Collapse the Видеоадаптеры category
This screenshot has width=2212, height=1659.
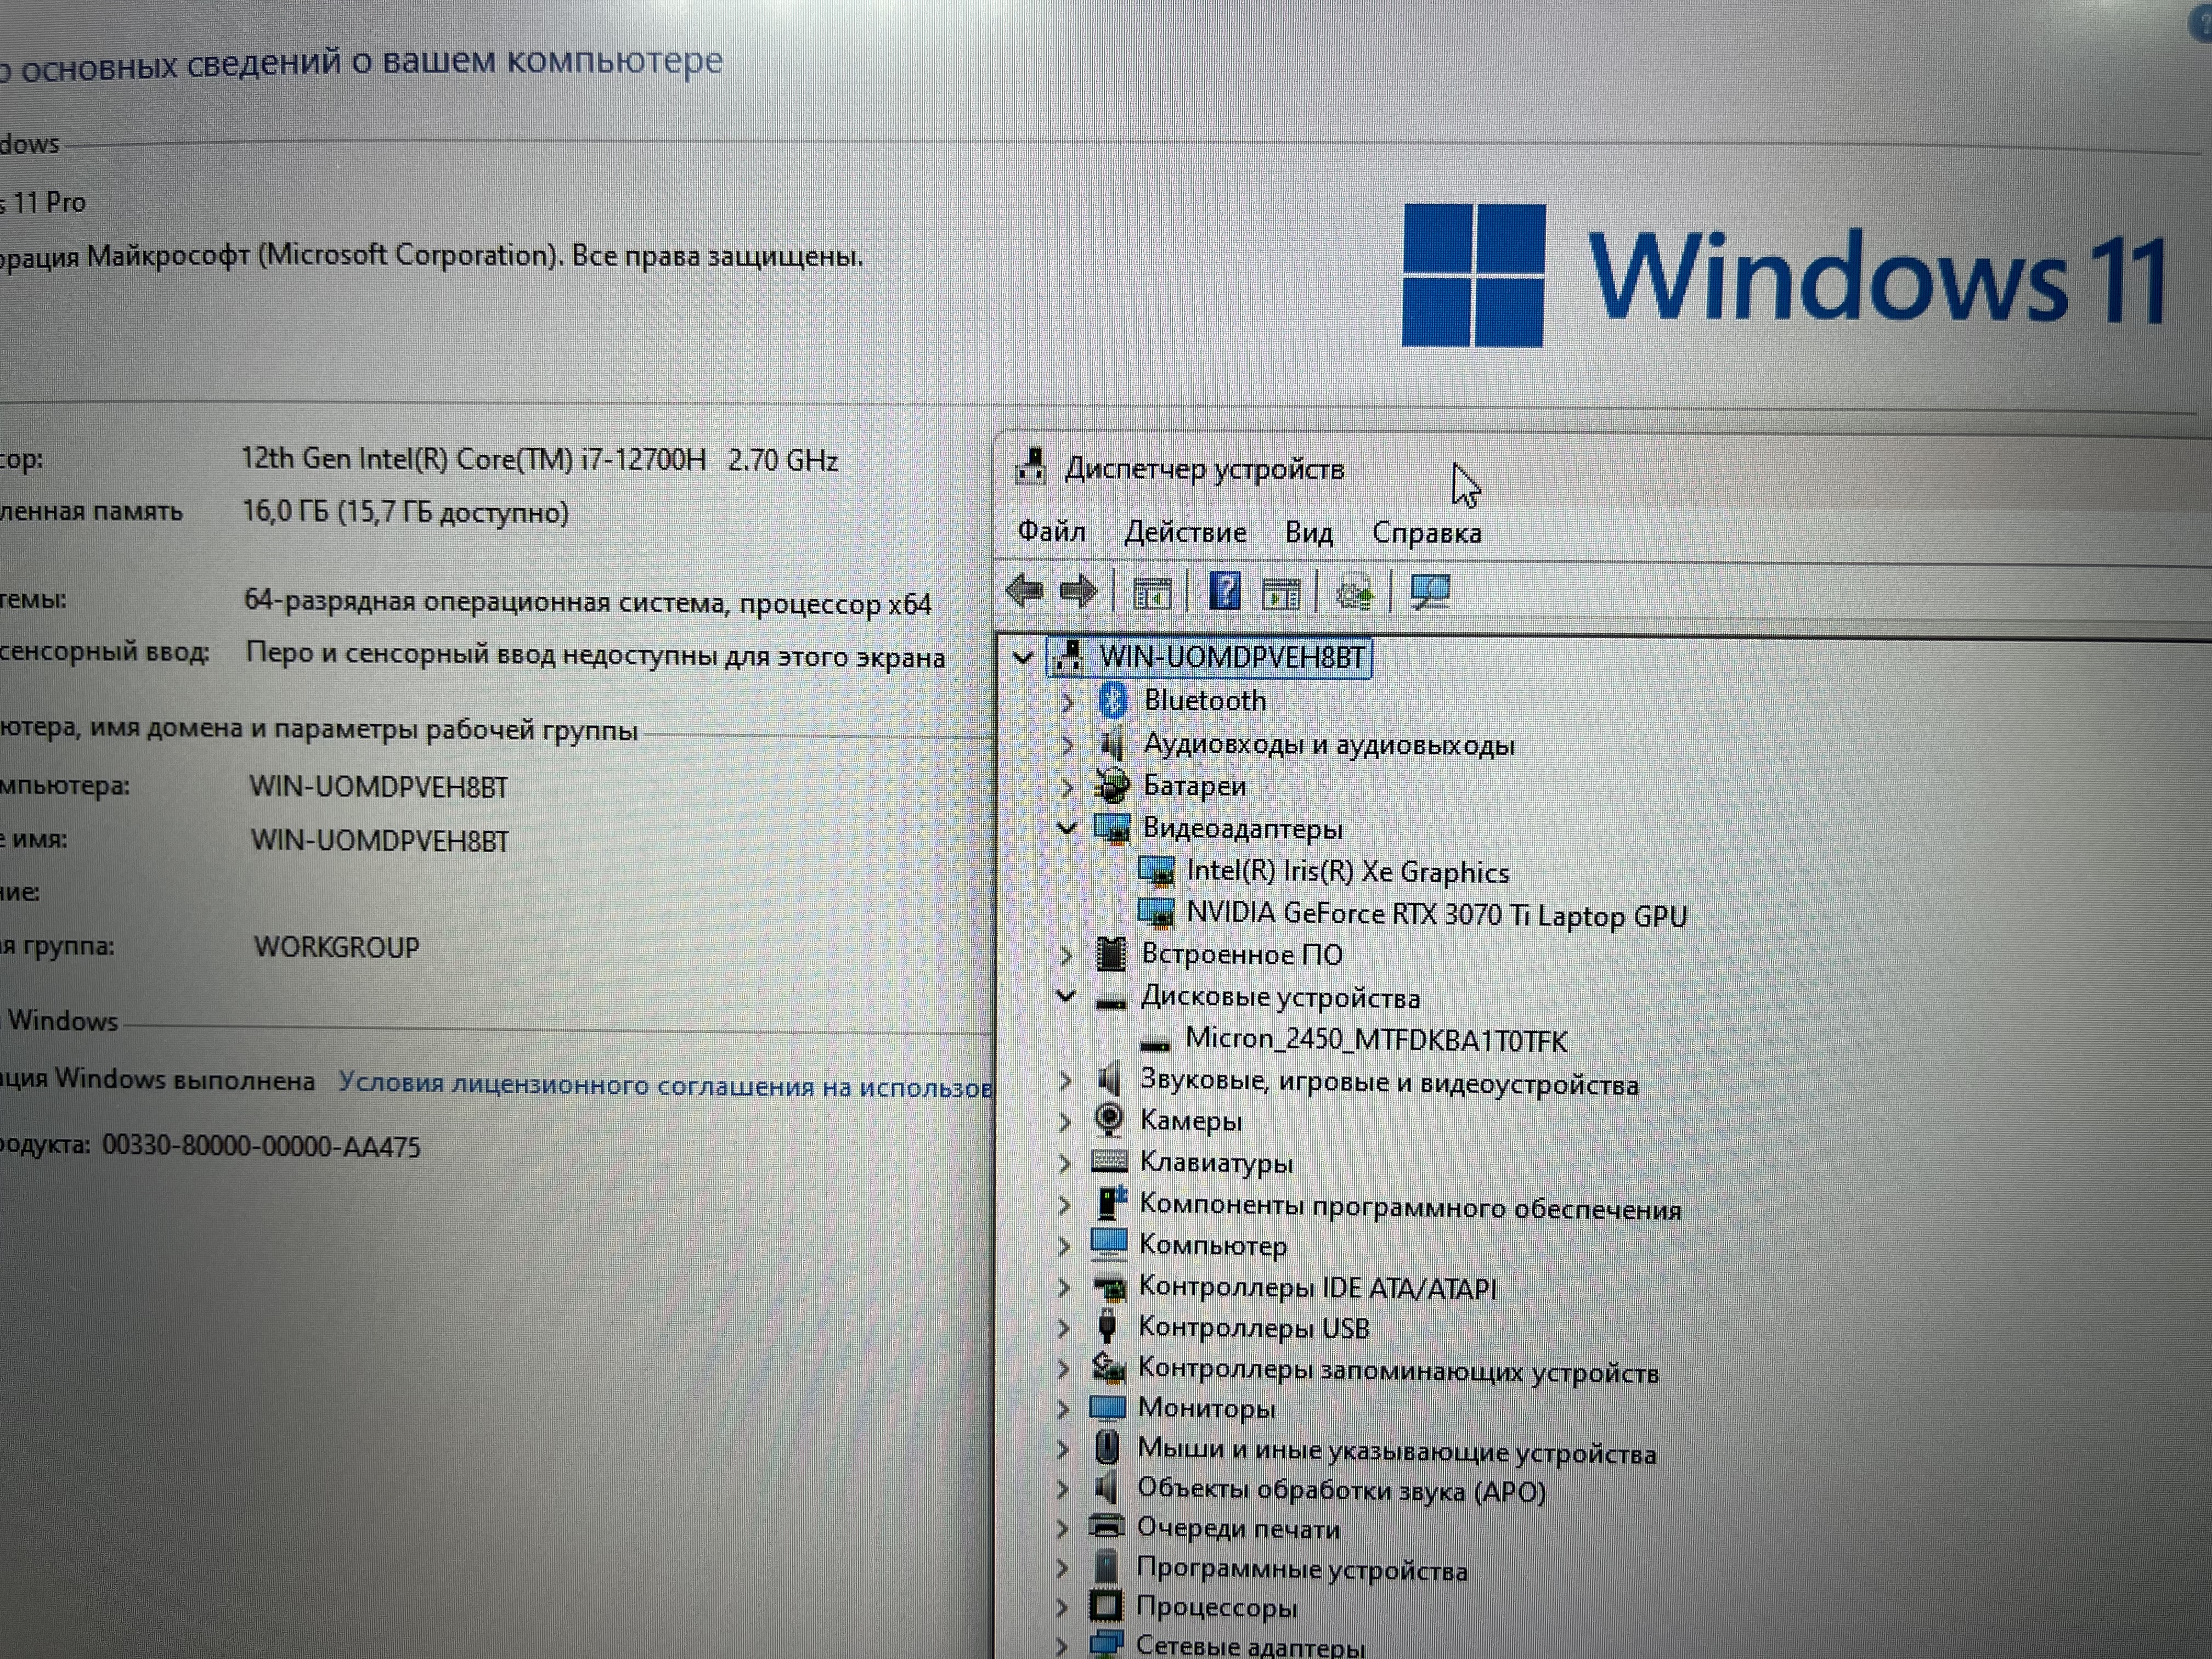click(x=1067, y=828)
